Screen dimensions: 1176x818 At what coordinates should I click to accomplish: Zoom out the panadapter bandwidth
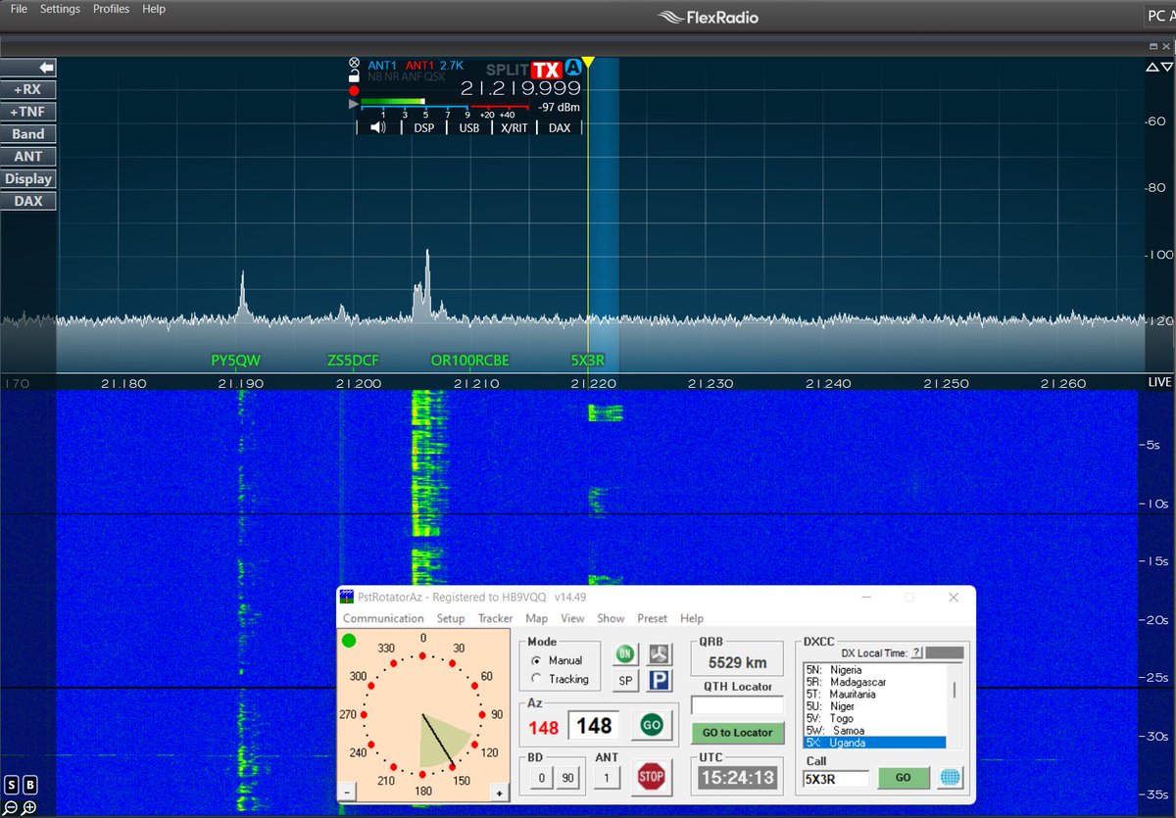11,808
